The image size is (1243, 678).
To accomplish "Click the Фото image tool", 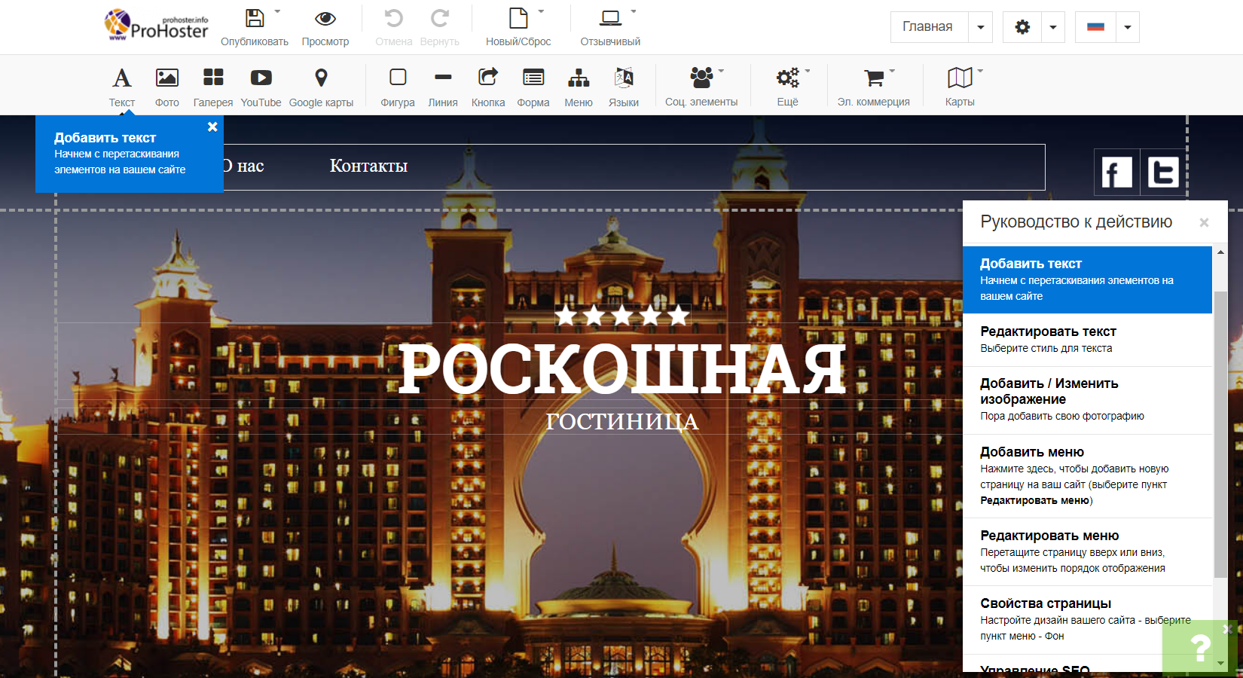I will pos(166,78).
